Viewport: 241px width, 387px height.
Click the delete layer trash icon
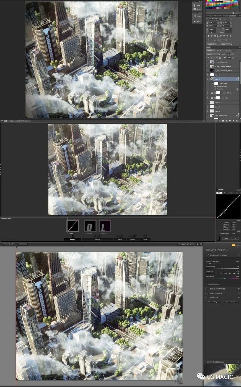(237, 121)
